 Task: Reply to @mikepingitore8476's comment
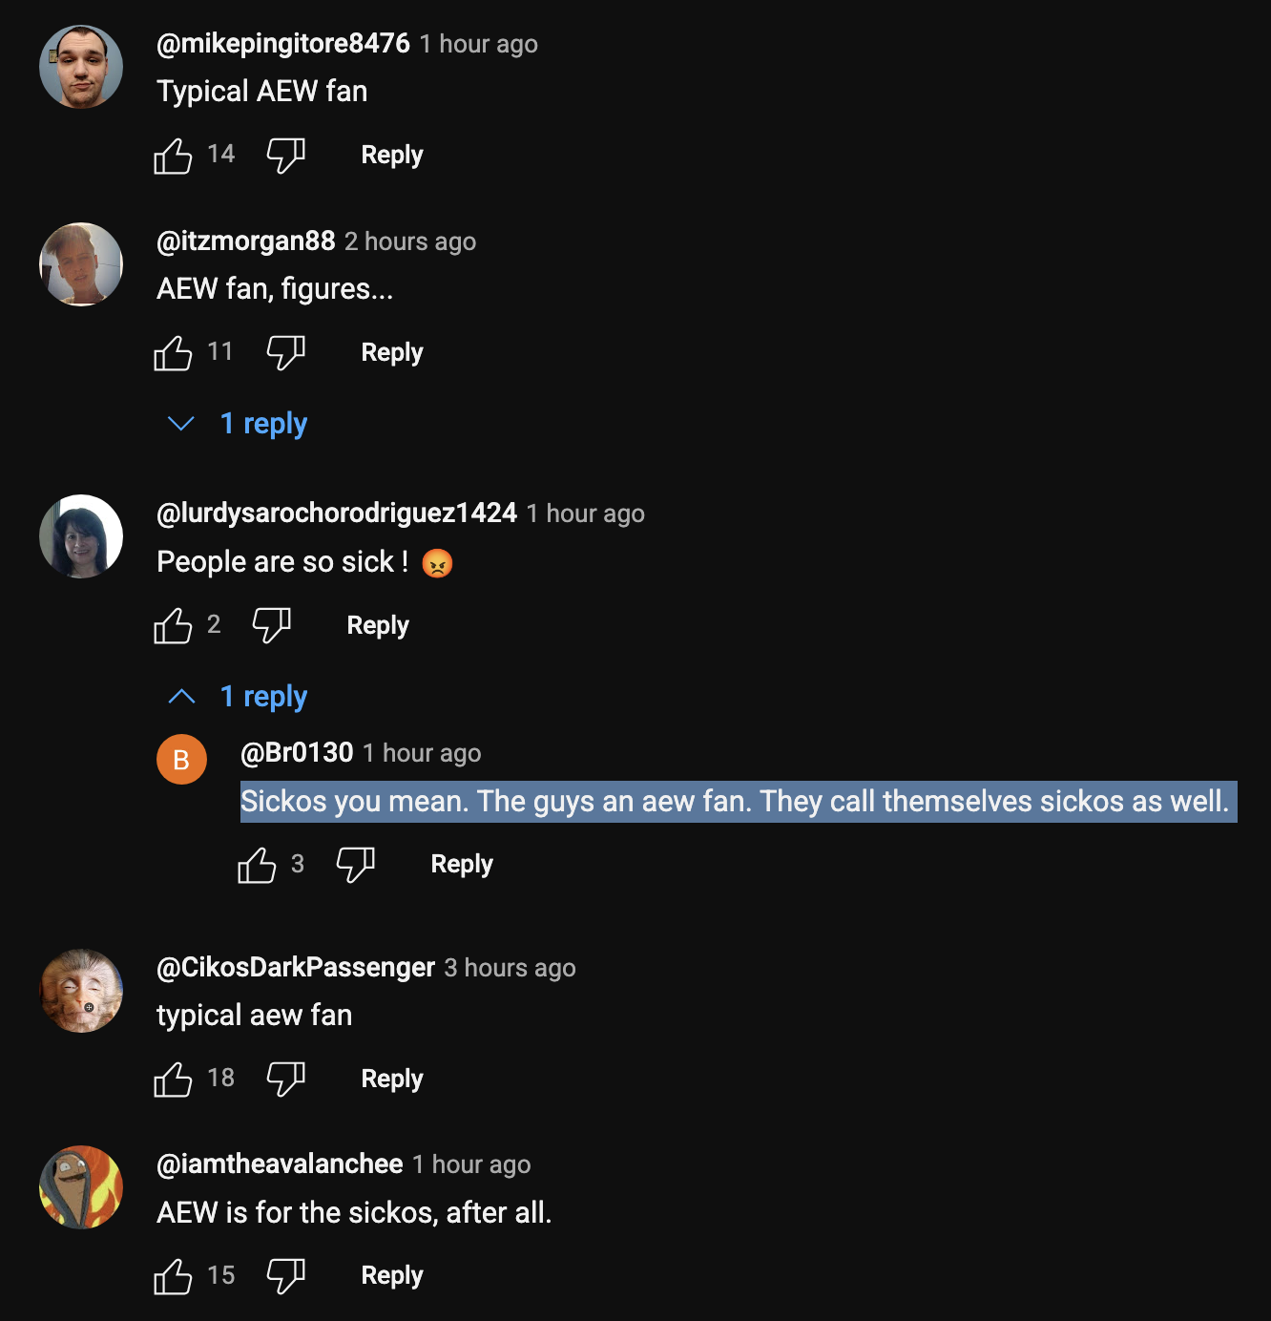391,155
